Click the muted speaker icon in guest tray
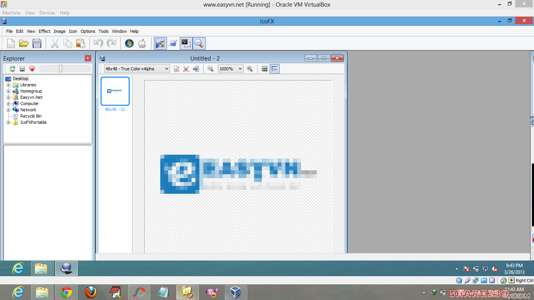The width and height of the screenshot is (534, 300). (495, 269)
